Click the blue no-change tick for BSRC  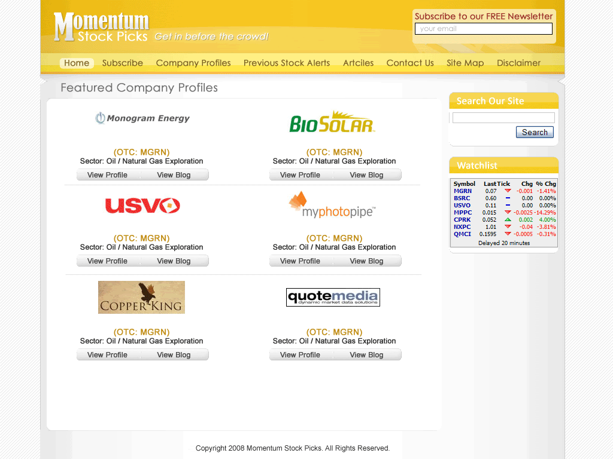click(x=508, y=198)
